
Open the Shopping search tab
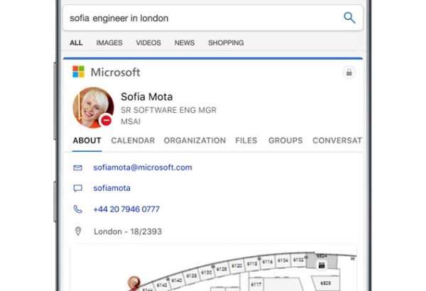tap(226, 43)
